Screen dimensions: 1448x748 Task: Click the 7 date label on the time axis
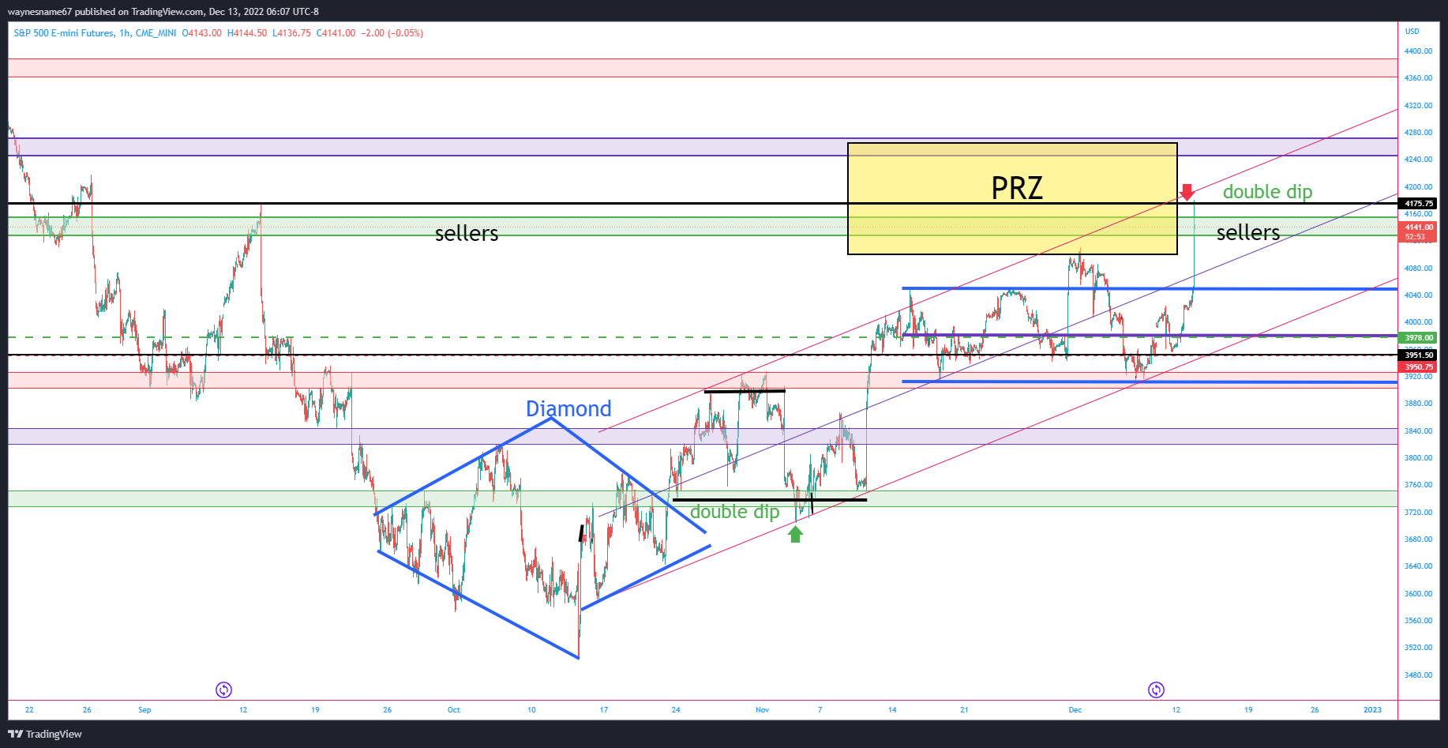click(x=820, y=710)
